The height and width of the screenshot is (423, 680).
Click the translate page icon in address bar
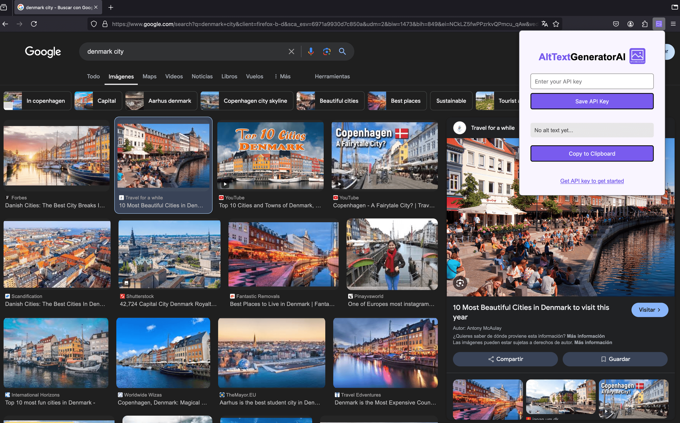[x=545, y=24]
